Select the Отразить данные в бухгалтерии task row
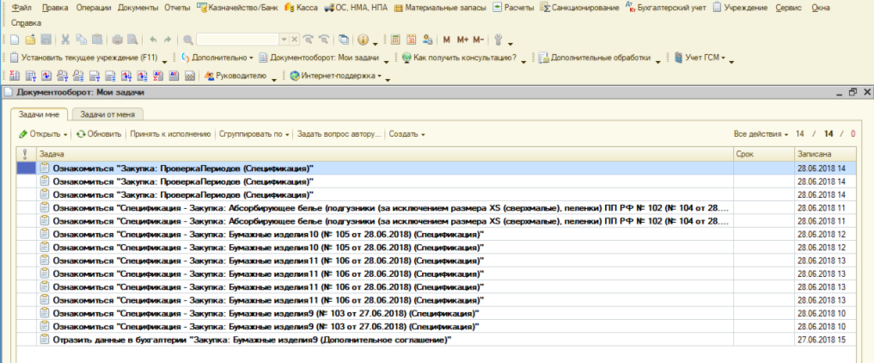Viewport: 874px width, 363px height. pos(249,340)
